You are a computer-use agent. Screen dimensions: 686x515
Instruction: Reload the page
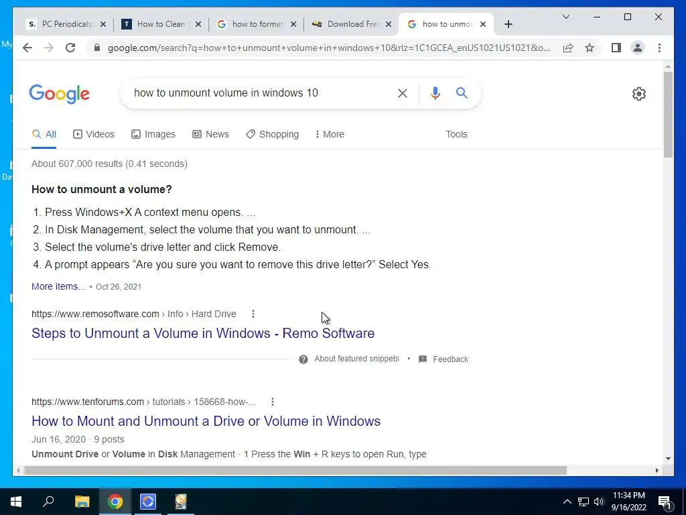tap(70, 48)
